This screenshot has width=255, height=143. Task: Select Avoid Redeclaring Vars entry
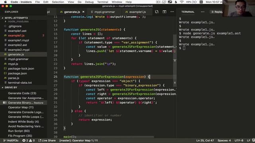click(x=25, y=126)
